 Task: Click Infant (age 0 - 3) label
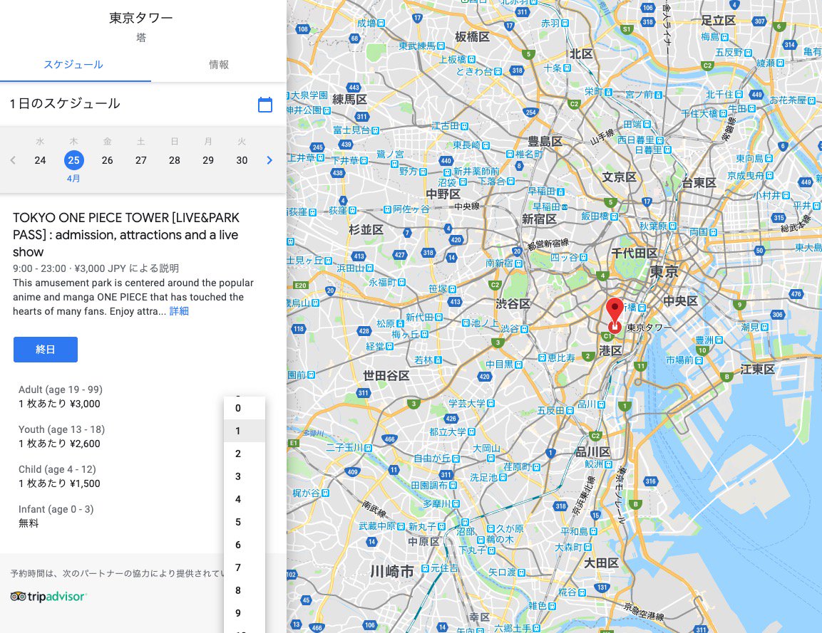coord(56,509)
